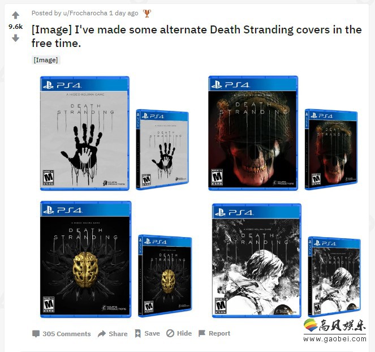Click the small angled handprint case
375x352 pixels.
pyautogui.click(x=162, y=150)
